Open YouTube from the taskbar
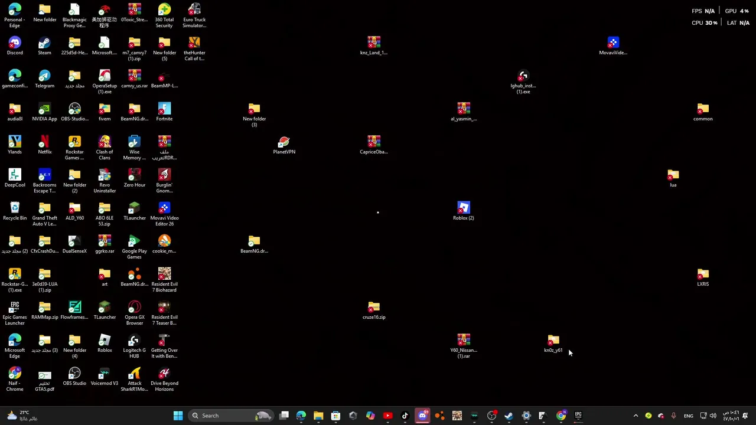Screen dimensions: 756x425 click(x=387, y=416)
